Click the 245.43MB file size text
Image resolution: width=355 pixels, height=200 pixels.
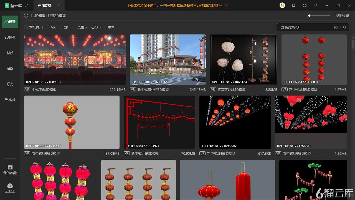click(198, 89)
